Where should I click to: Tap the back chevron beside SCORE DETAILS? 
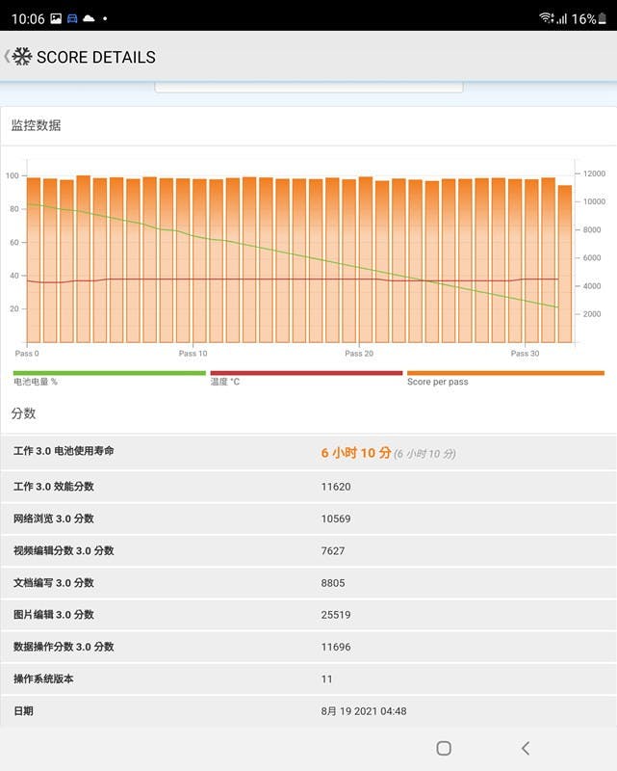[6, 57]
